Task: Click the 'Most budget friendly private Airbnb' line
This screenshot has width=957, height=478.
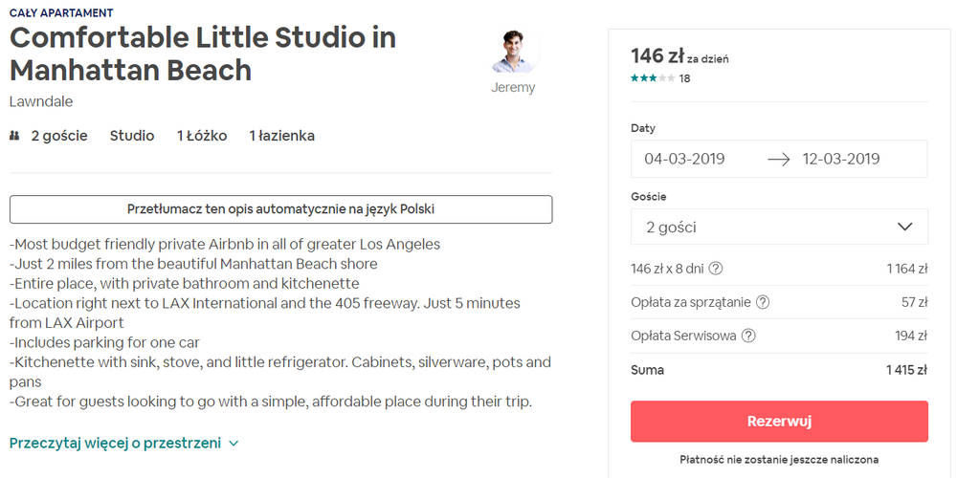Action: (225, 245)
